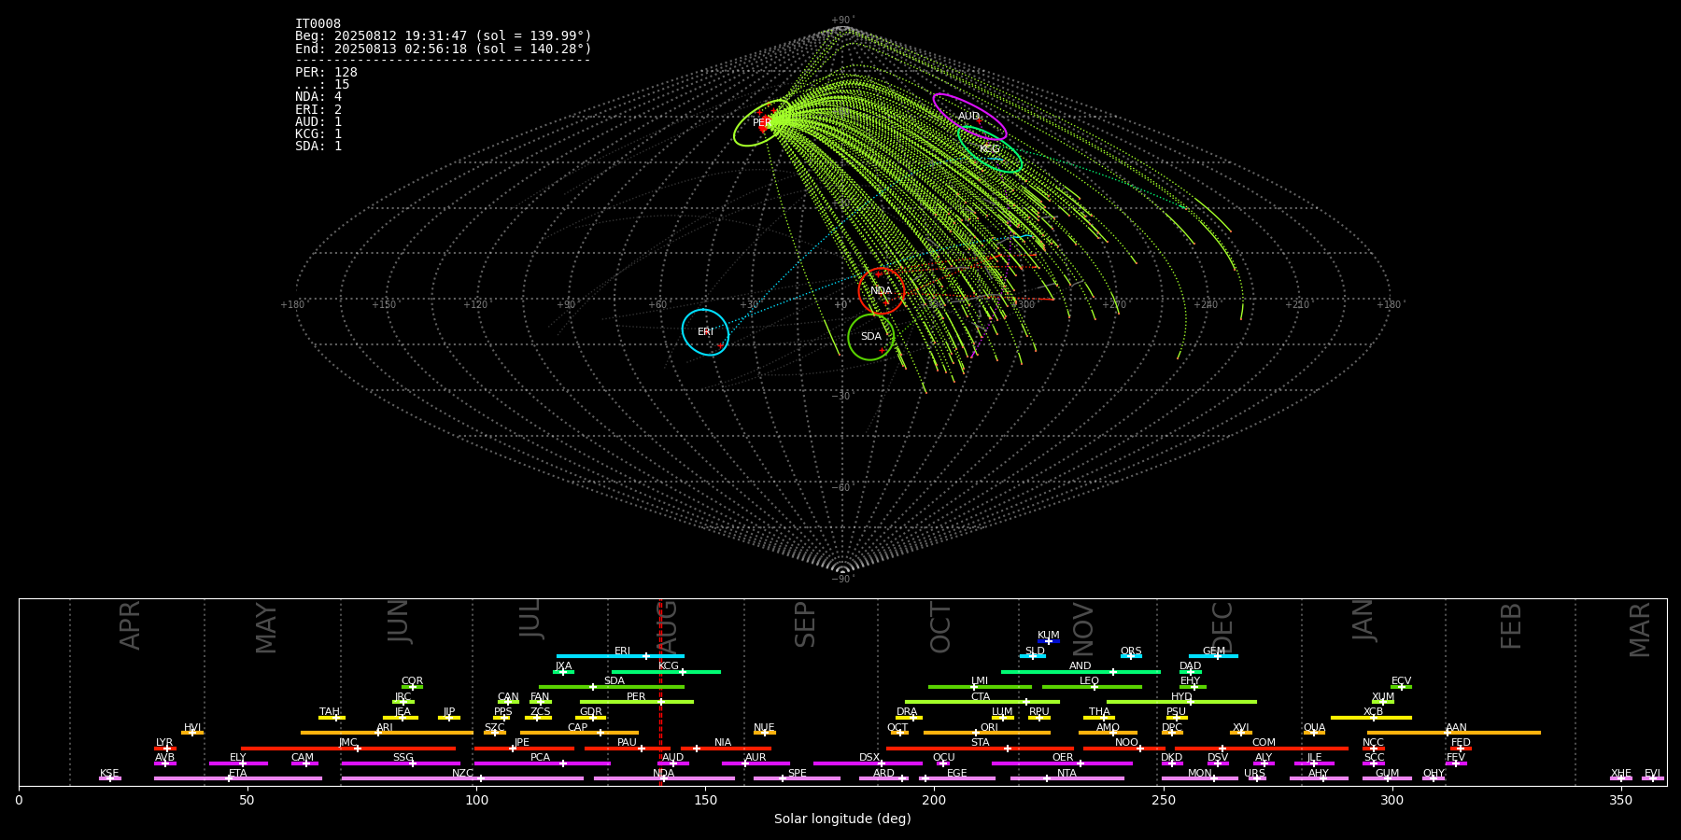Click the LYR shower label in the timeline
The width and height of the screenshot is (1681, 840).
pyautogui.click(x=164, y=743)
